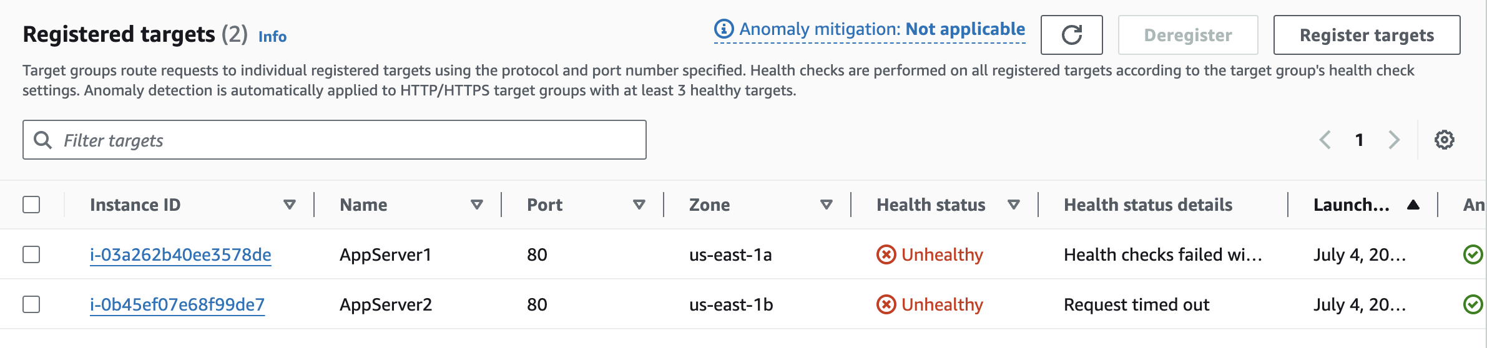The image size is (1487, 348).
Task: Open instance i-03a262b40ee3578de link
Action: point(180,254)
